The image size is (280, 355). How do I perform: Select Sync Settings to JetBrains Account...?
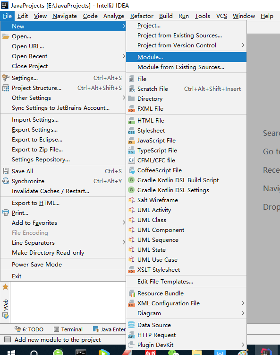pos(63,108)
